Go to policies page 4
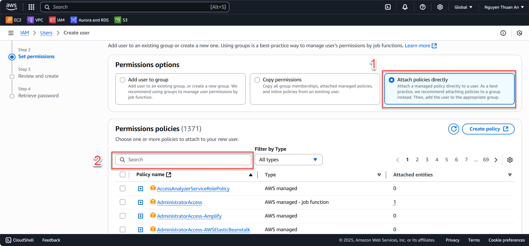The image size is (529, 246). point(437,160)
